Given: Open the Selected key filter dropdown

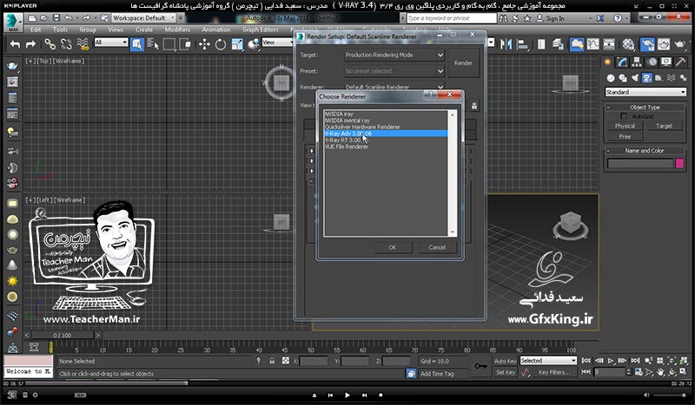Looking at the screenshot, I should (548, 361).
